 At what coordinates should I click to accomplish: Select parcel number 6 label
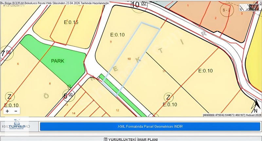[18, 64]
